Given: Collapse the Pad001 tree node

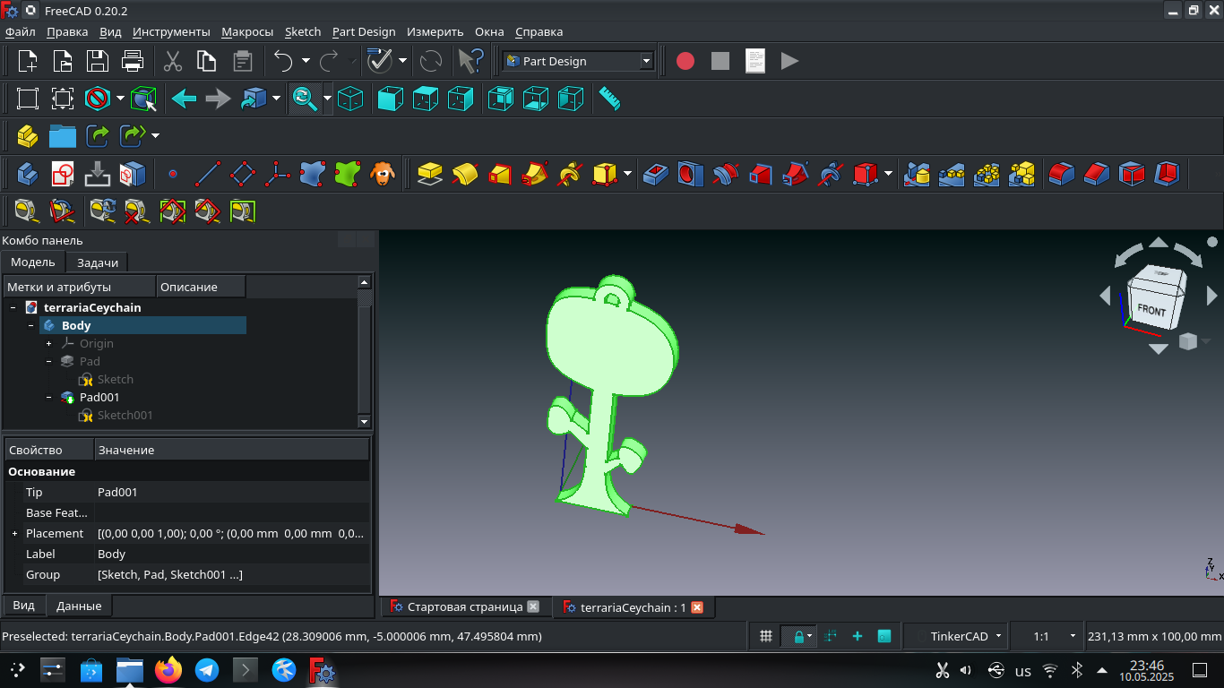Looking at the screenshot, I should (49, 398).
